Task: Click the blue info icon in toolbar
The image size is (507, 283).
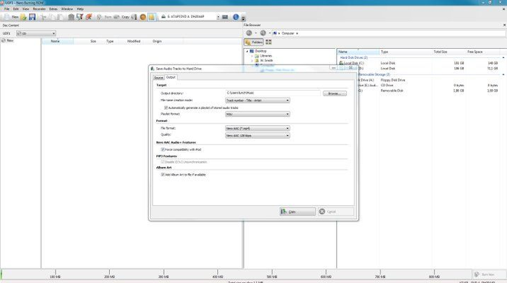Action: coord(236,17)
